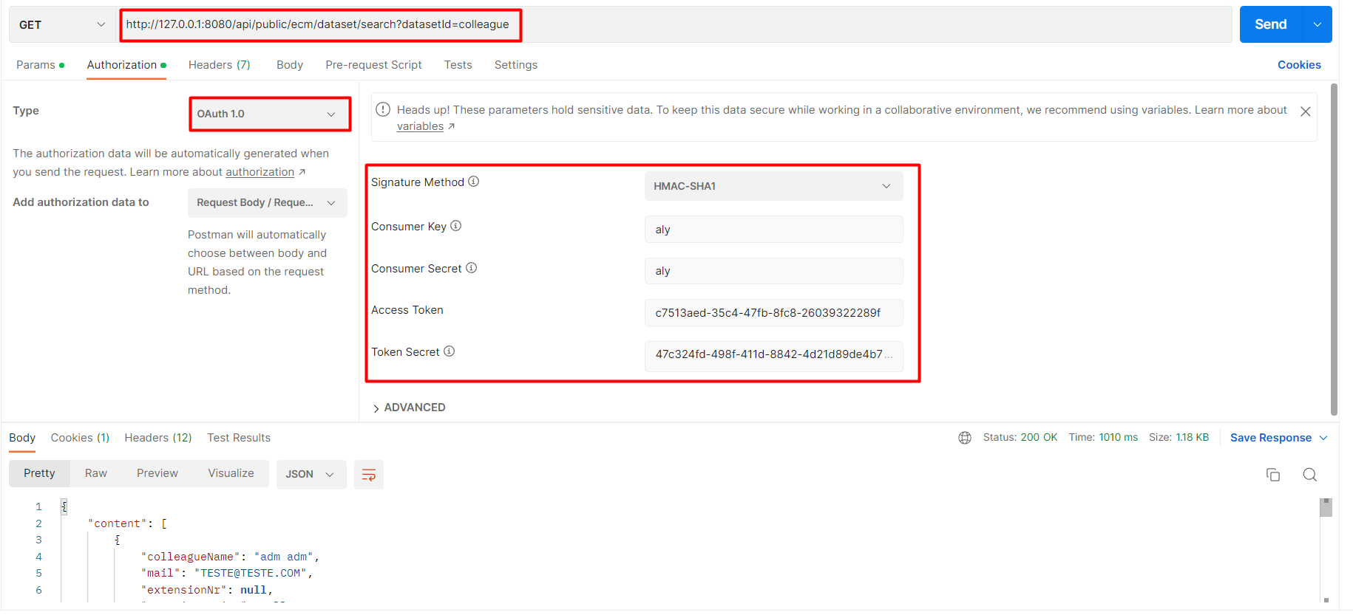Click info icon beside Consumer Secret
This screenshot has width=1353, height=615.
tap(472, 268)
